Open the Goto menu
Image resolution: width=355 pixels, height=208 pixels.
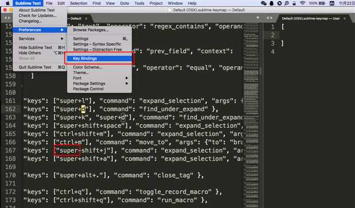coord(124,3)
